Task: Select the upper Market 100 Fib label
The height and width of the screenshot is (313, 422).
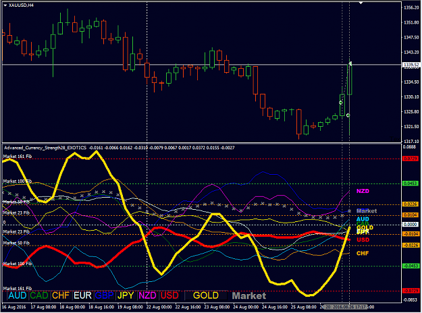Action: pyautogui.click(x=18, y=181)
